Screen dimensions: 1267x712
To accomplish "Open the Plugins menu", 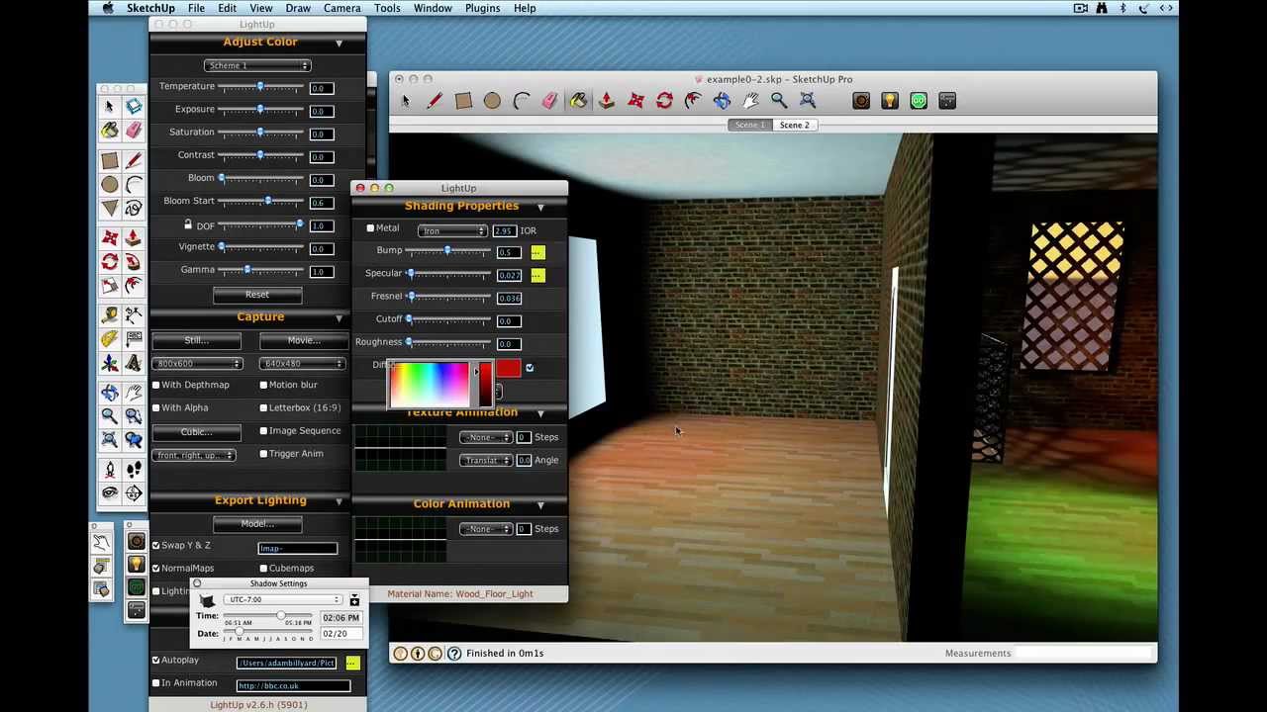I will (x=482, y=8).
